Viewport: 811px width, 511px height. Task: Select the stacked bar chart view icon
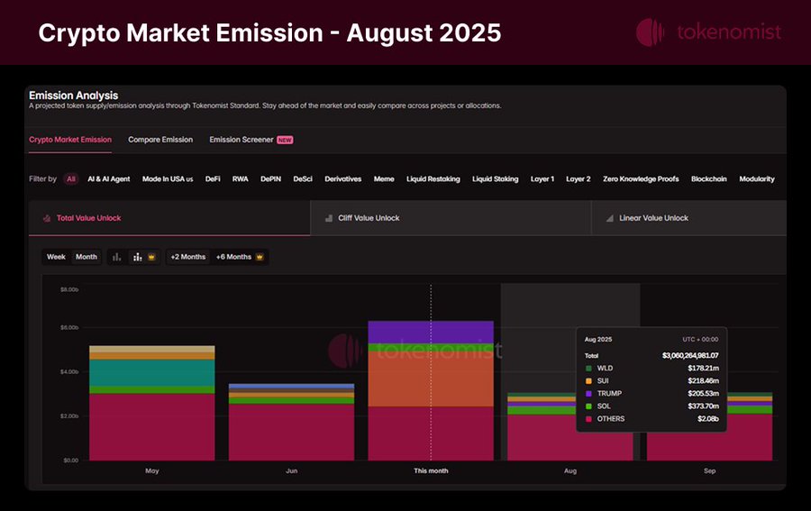tap(137, 257)
